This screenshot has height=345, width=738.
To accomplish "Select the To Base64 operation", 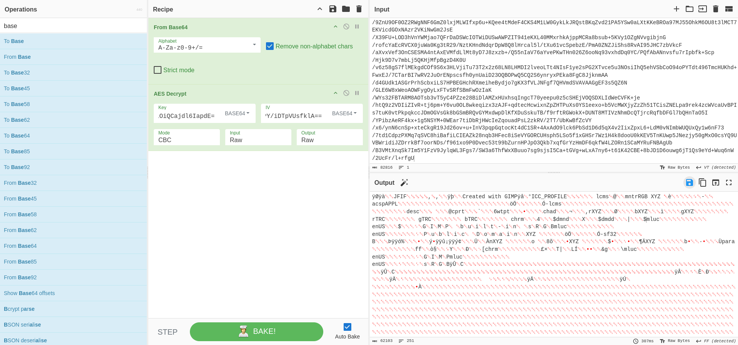I will pos(17,136).
